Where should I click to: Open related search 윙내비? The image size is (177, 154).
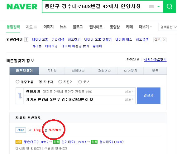click(x=97, y=46)
